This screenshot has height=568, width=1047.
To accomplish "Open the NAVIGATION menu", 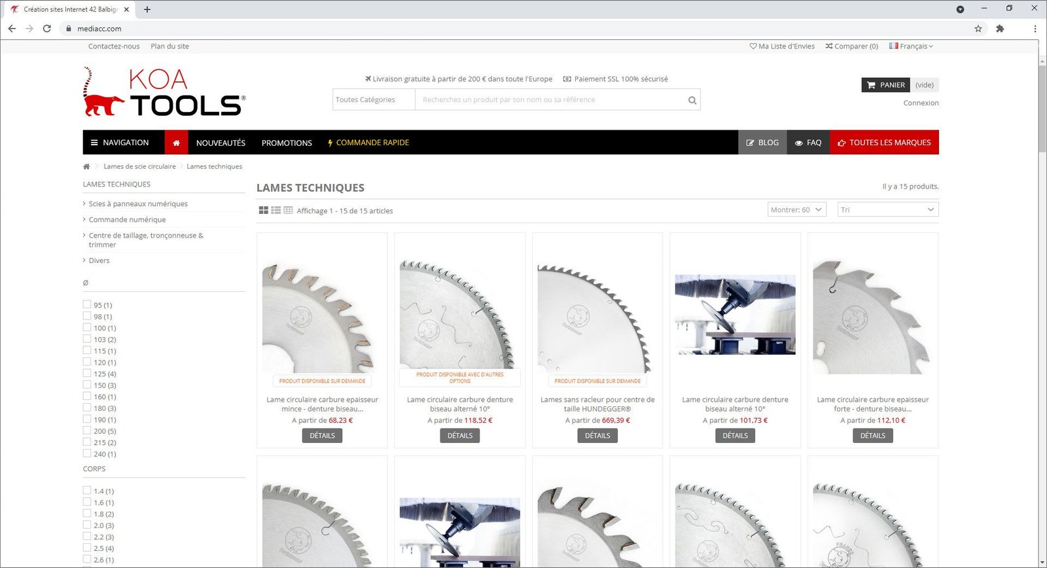I will tap(120, 143).
